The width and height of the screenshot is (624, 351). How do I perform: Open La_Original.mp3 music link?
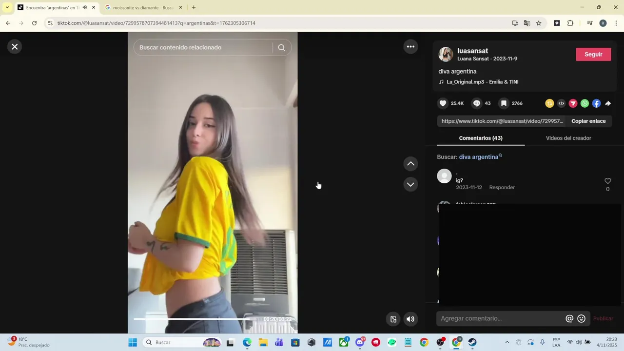coord(482,82)
